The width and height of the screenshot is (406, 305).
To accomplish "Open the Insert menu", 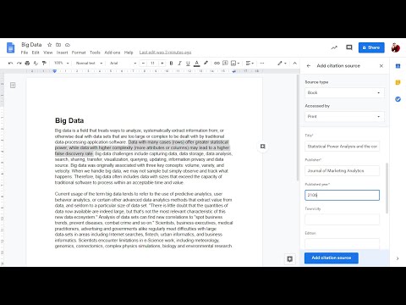I will click(x=62, y=53).
